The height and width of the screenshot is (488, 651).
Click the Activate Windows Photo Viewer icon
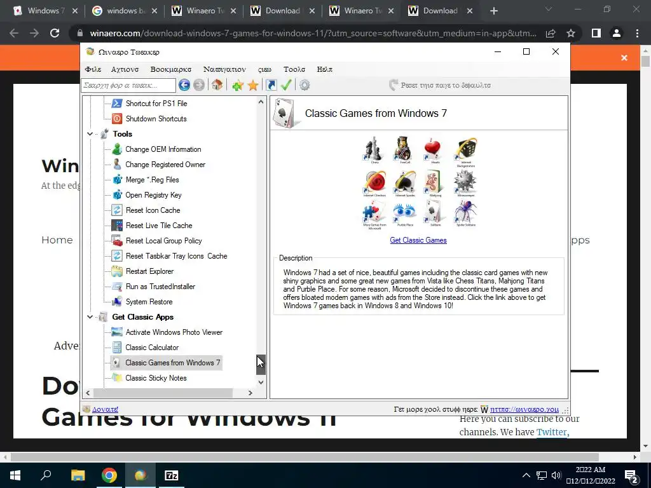click(117, 332)
